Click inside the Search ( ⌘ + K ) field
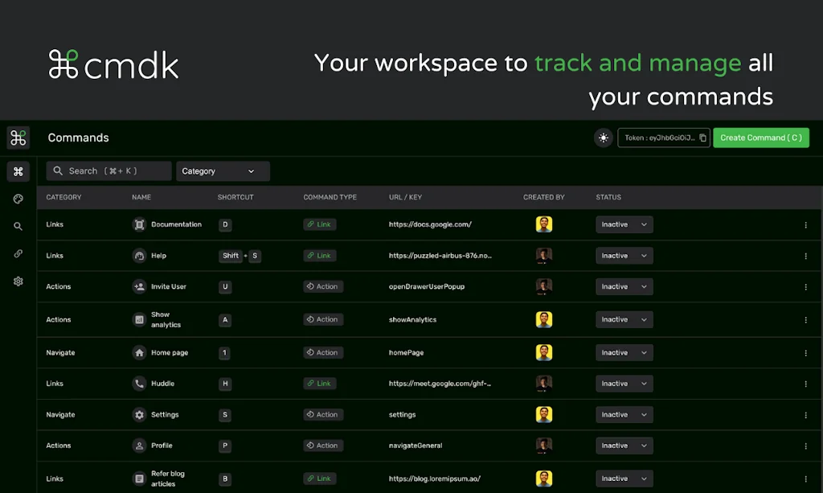Image resolution: width=823 pixels, height=493 pixels. (x=109, y=170)
